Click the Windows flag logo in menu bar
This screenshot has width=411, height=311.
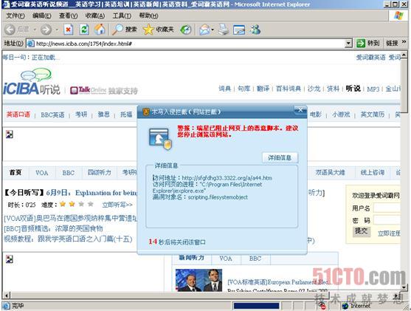[x=398, y=16]
